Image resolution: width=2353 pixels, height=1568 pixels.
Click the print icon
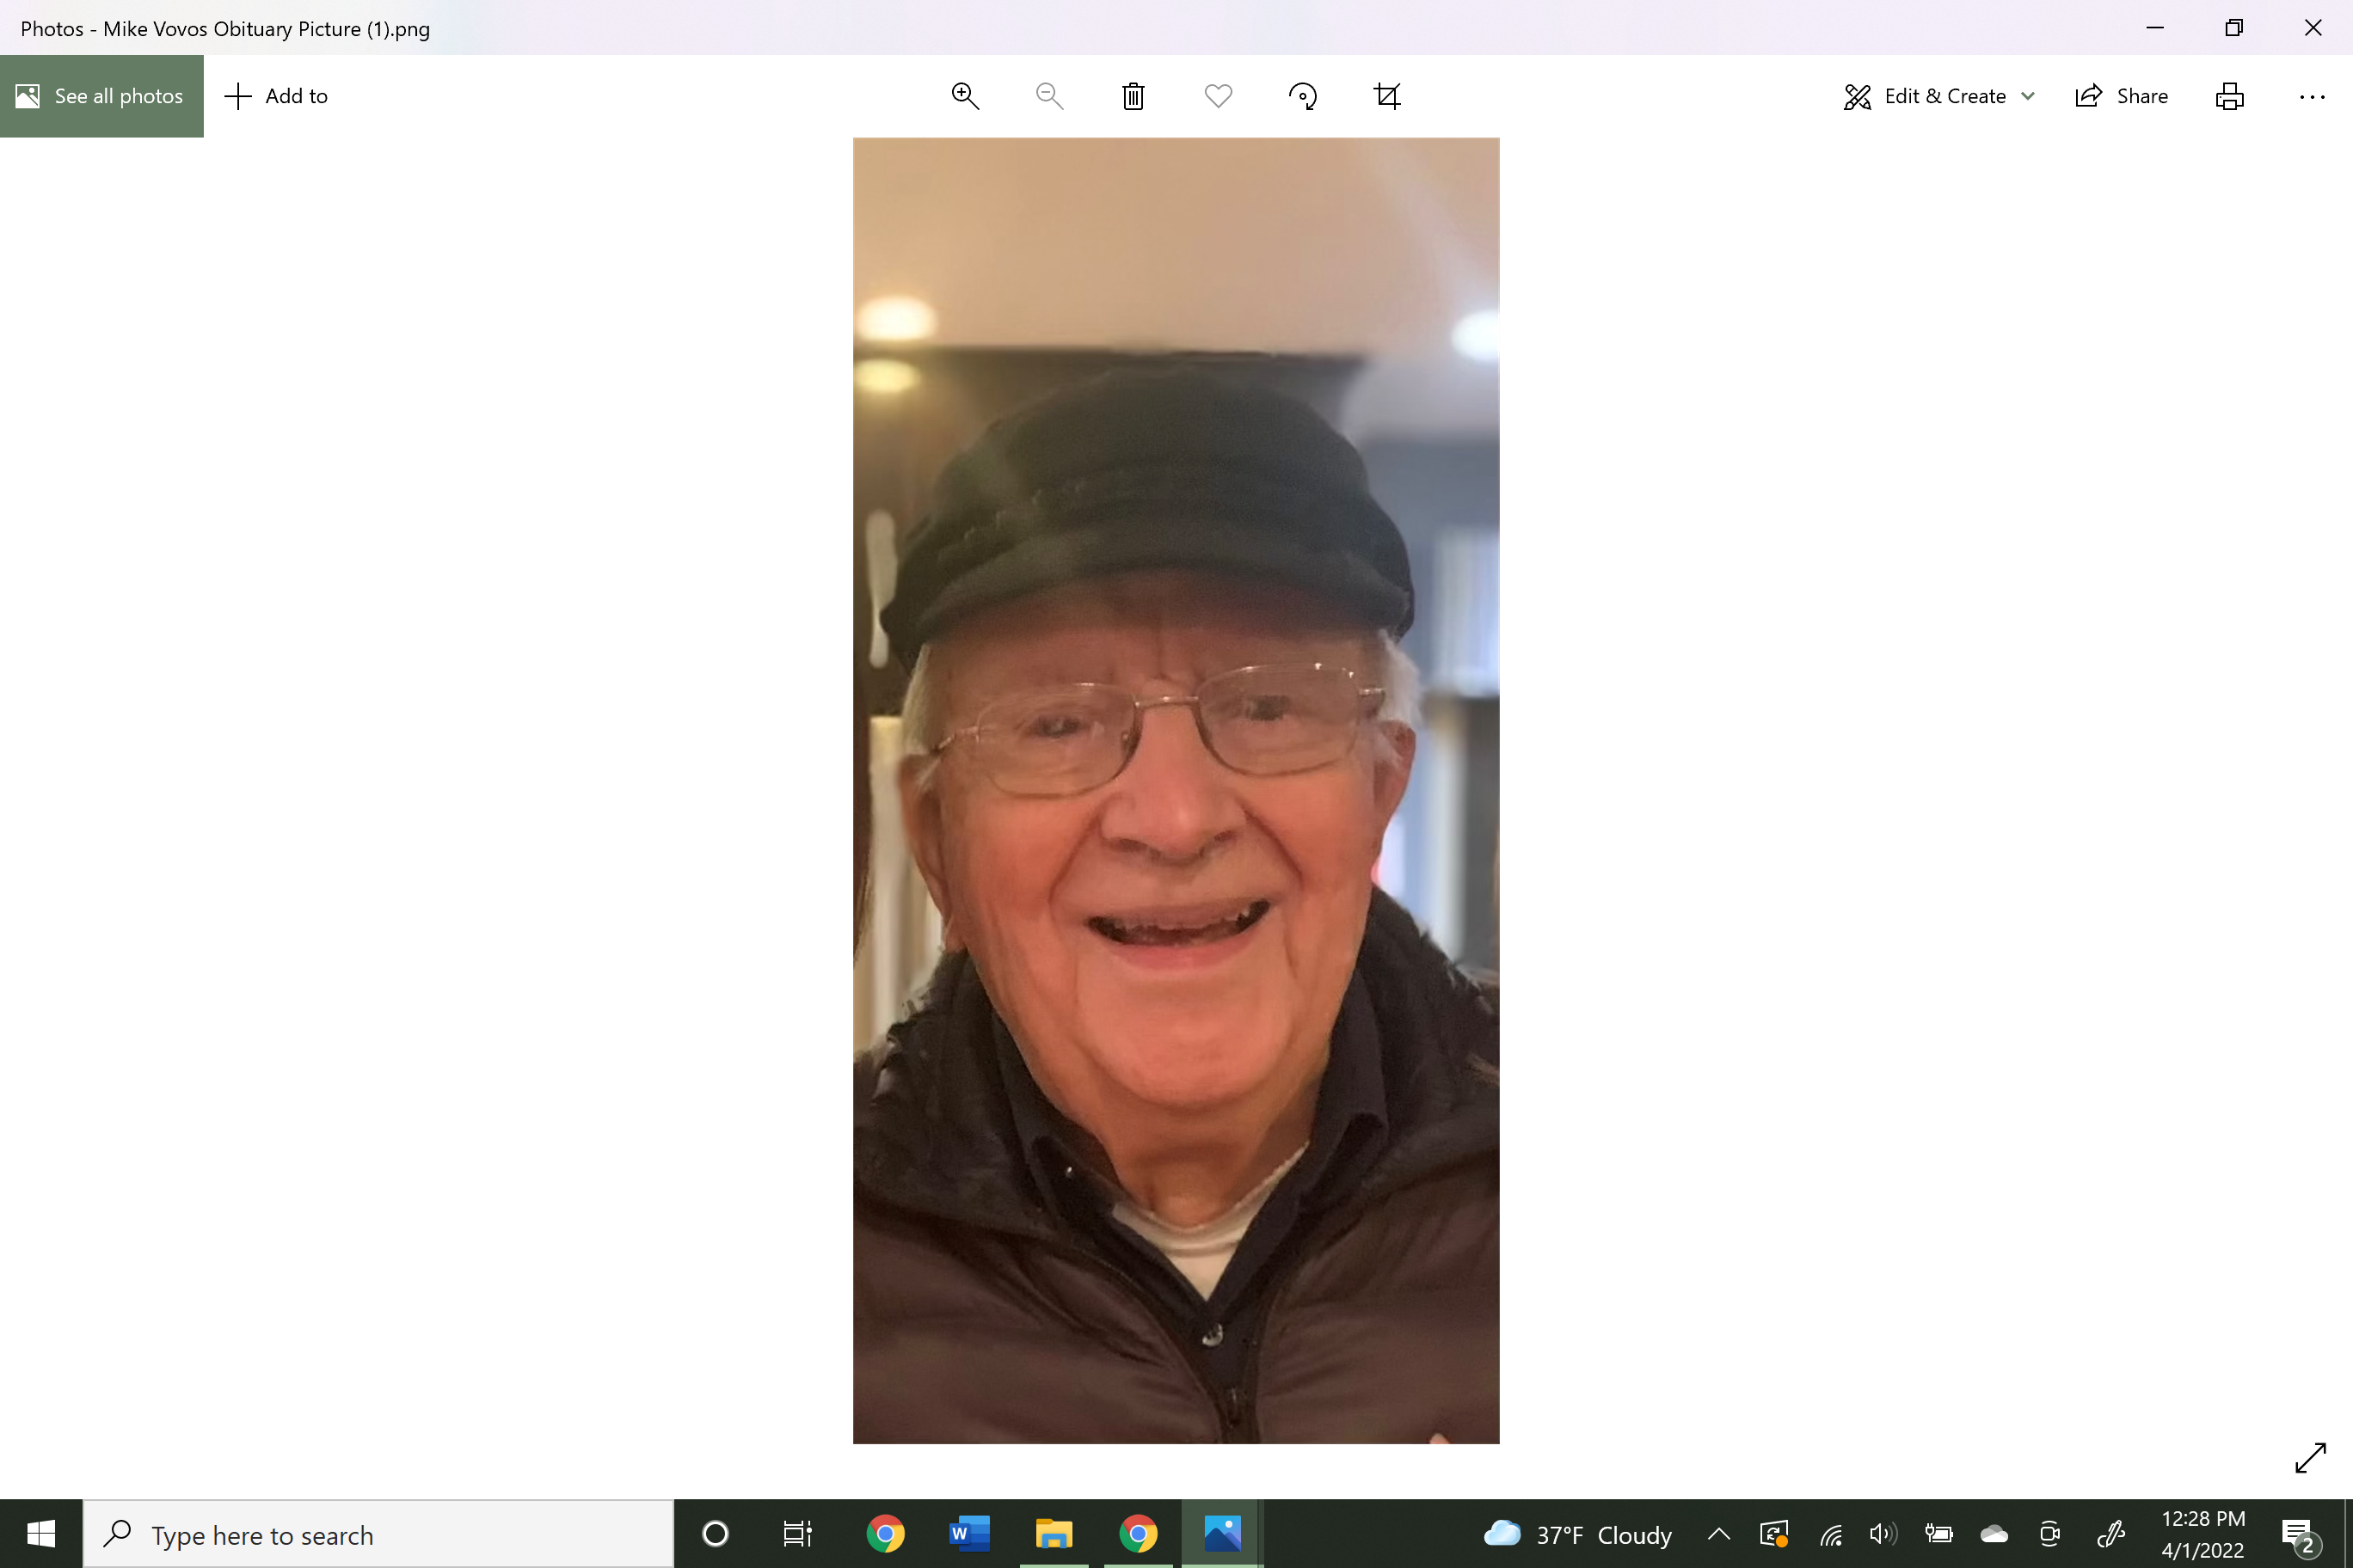click(2229, 96)
